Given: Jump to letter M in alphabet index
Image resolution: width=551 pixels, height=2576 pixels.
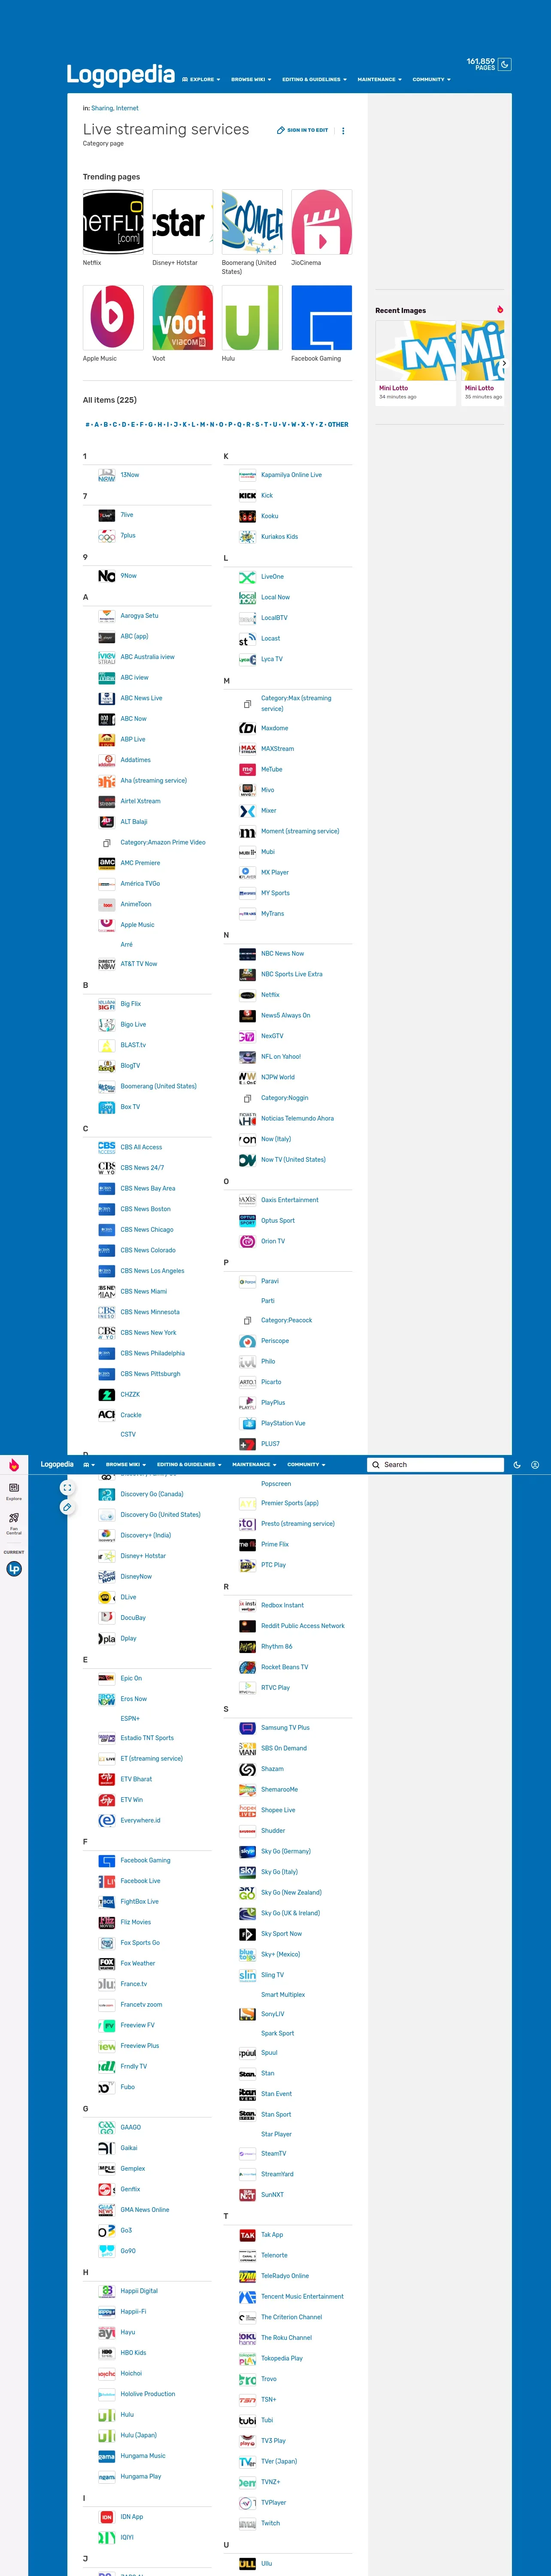Looking at the screenshot, I should click(203, 424).
